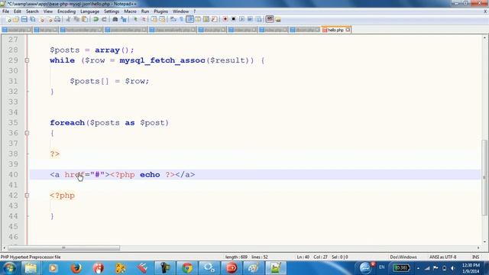This screenshot has height=275, width=489.
Task: Open the Plugins menu
Action: [x=161, y=11]
